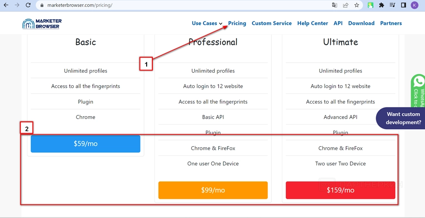
Task: Focus the address bar URL field
Action: tap(175, 5)
